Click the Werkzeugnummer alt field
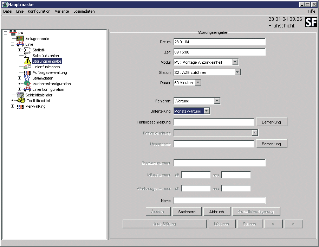 coord(196,188)
